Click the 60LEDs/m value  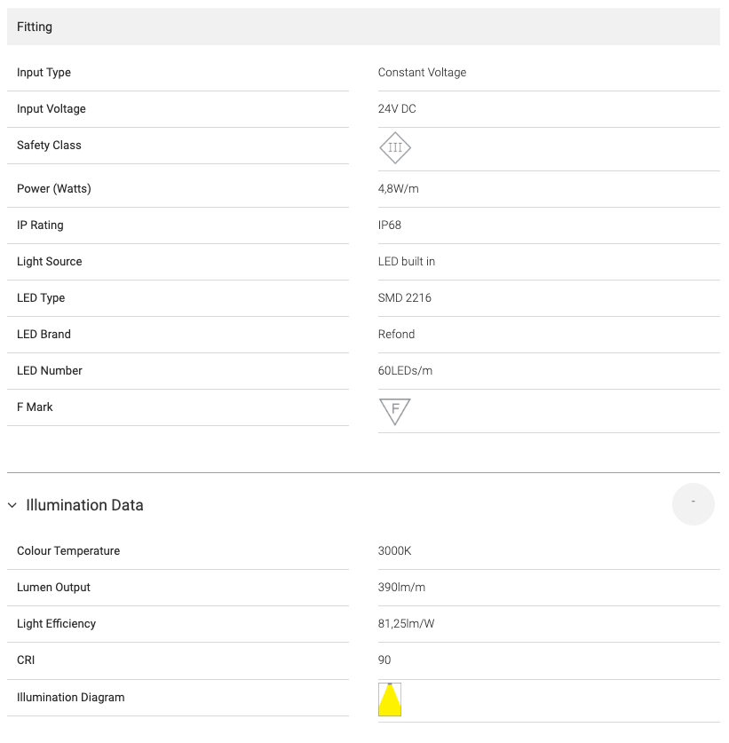tap(405, 370)
